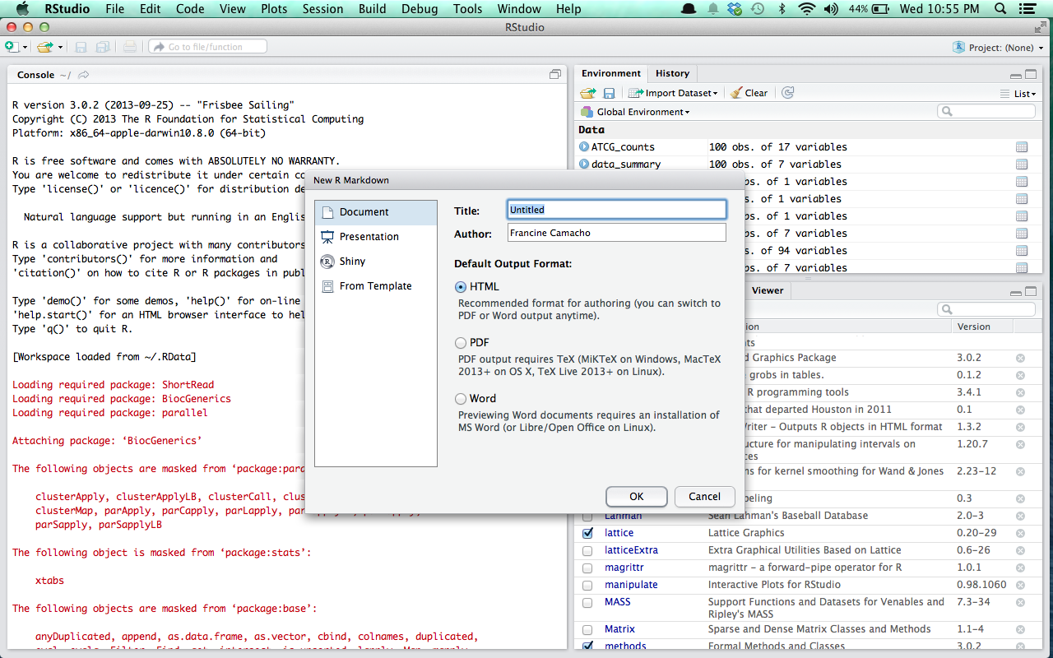Click the From Template icon in the dialog
Image resolution: width=1053 pixels, height=658 pixels.
[x=327, y=286]
